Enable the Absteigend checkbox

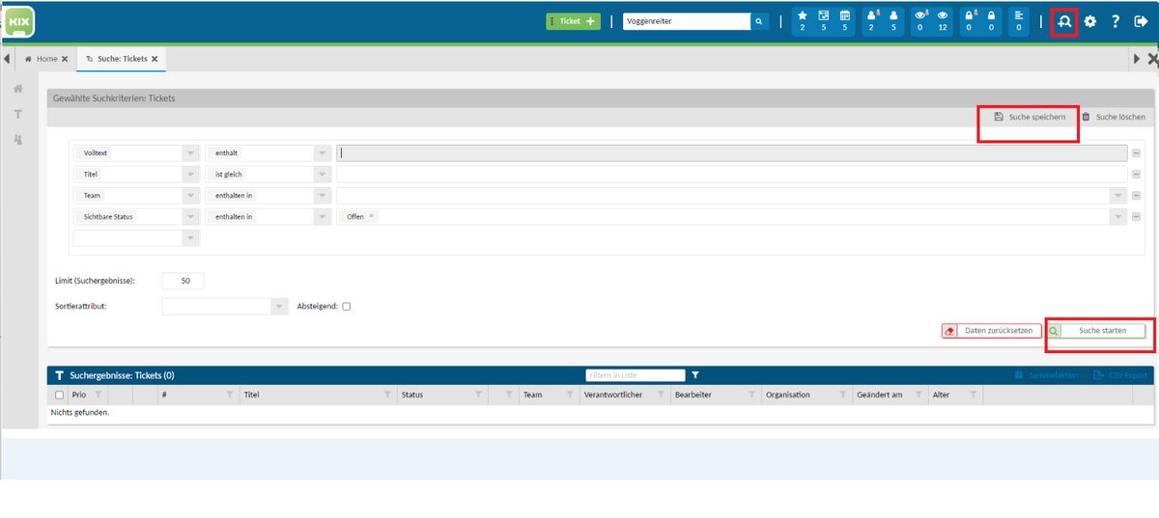[x=347, y=307]
